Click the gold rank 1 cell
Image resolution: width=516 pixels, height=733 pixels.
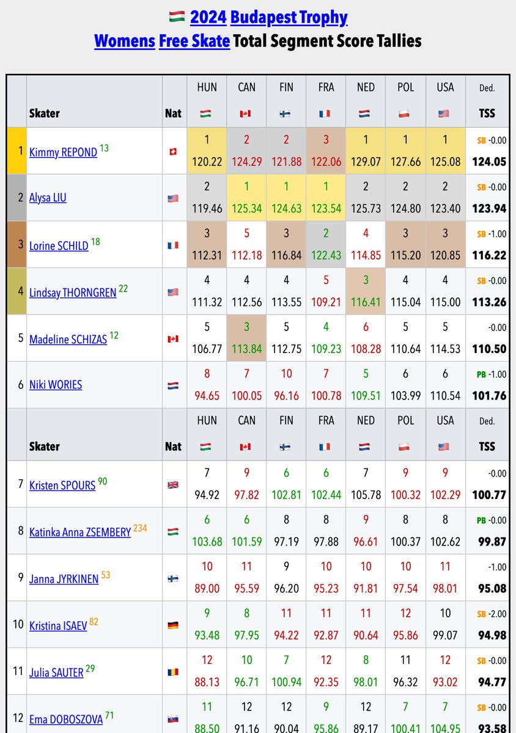coord(17,151)
